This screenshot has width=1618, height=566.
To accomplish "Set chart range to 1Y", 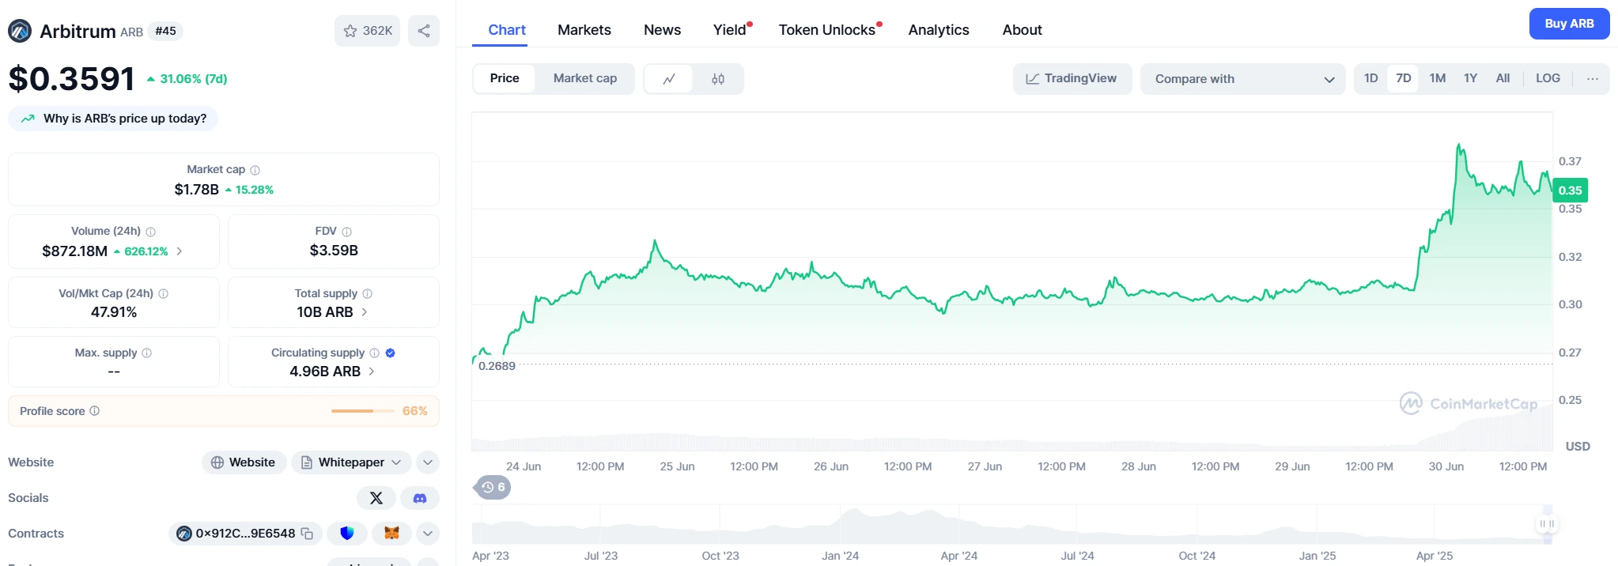I will pyautogui.click(x=1471, y=78).
